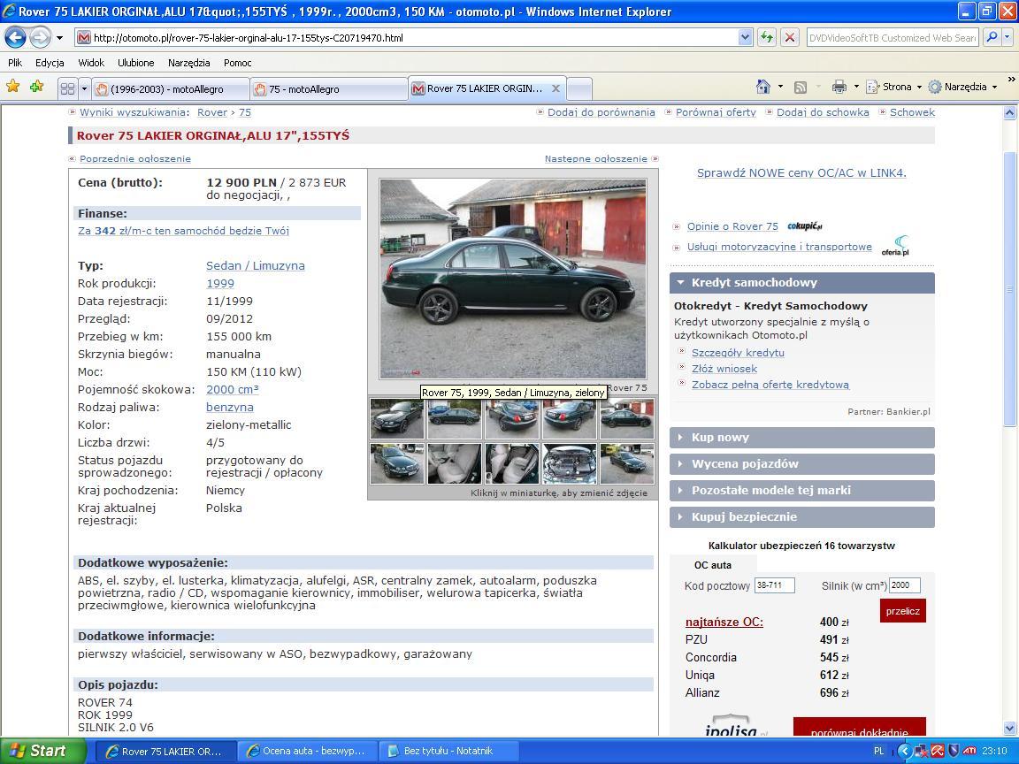
Task: Select the seat interior photo thumbnail
Action: [454, 464]
